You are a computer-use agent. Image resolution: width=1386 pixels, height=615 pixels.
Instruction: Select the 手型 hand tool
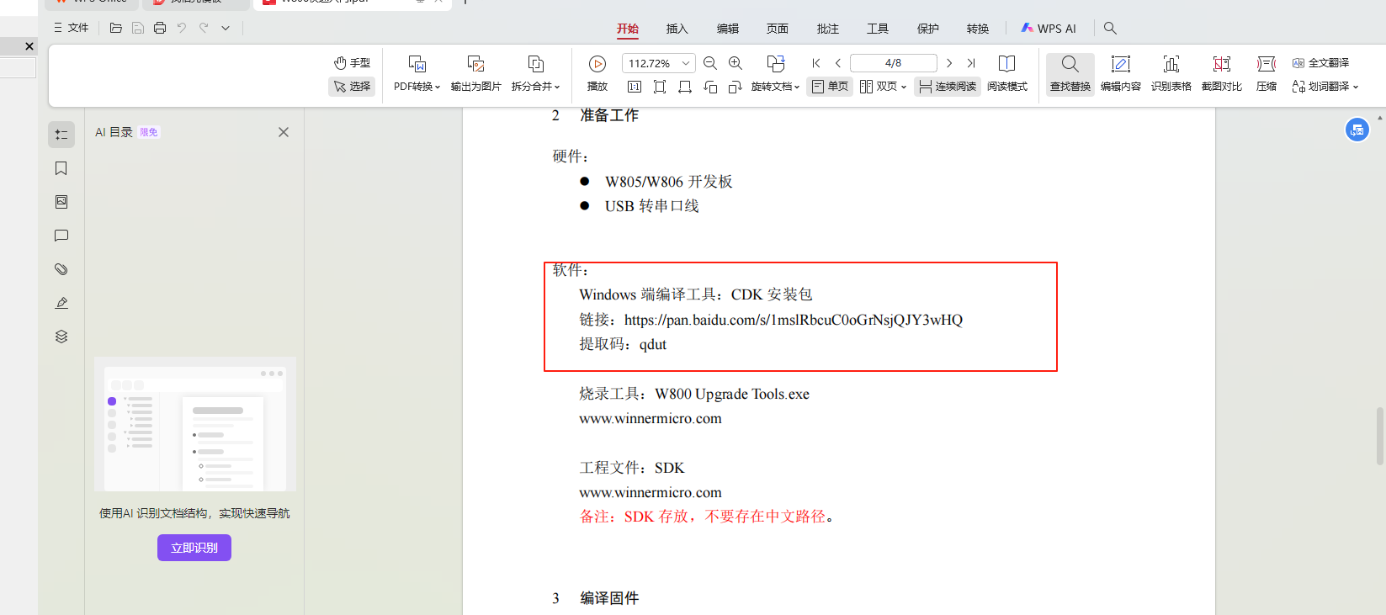tap(352, 63)
